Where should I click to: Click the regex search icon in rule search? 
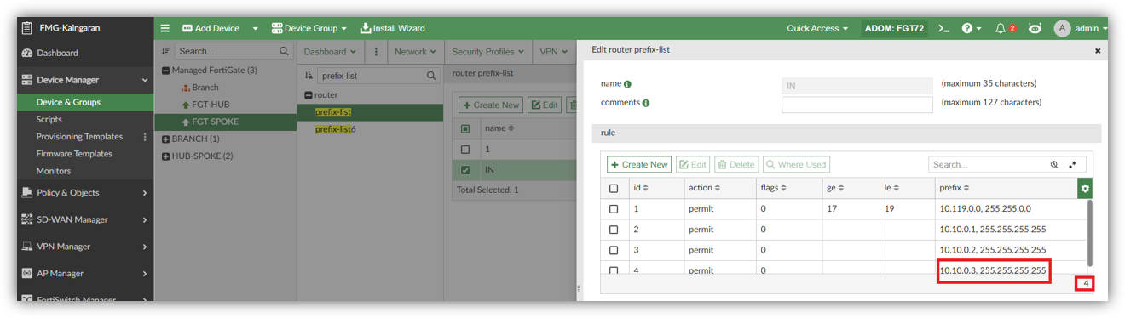click(1073, 164)
